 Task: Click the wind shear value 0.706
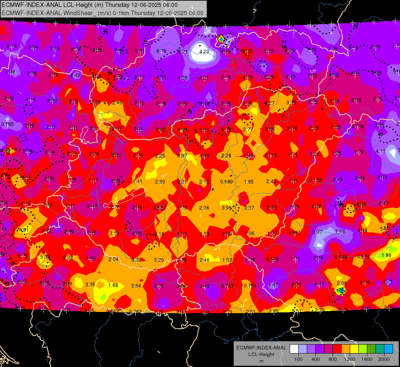tap(358, 126)
